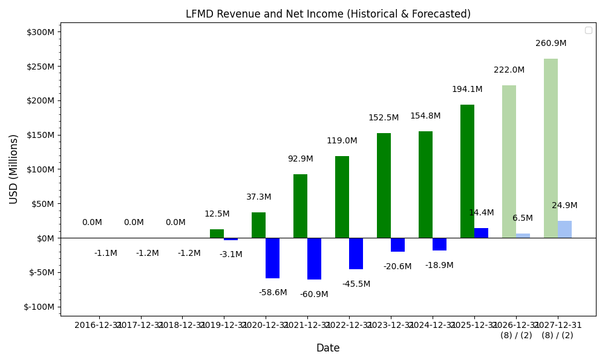Viewport: 605px width, 363px height.
Task: Select the 2022 green revenue bar
Action: tap(342, 197)
